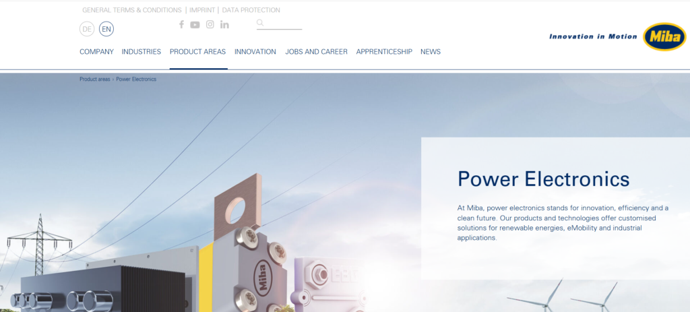Open the Imprint link
This screenshot has height=312, width=690.
(x=203, y=10)
